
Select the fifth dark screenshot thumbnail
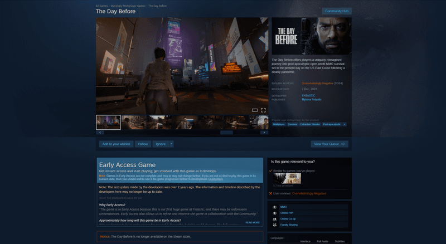click(211, 123)
